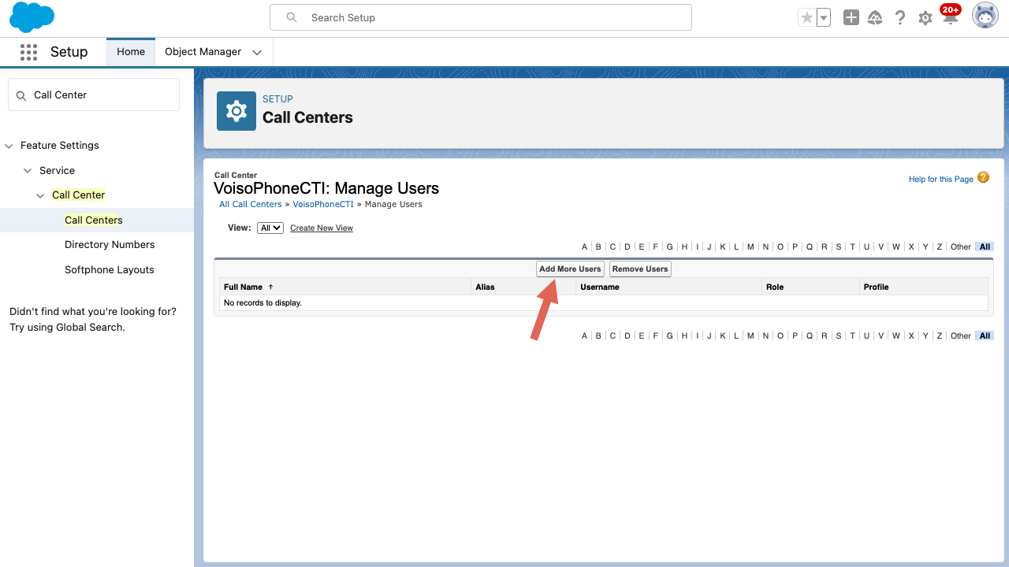Switch to the Home tab
This screenshot has width=1009, height=567.
(x=131, y=52)
